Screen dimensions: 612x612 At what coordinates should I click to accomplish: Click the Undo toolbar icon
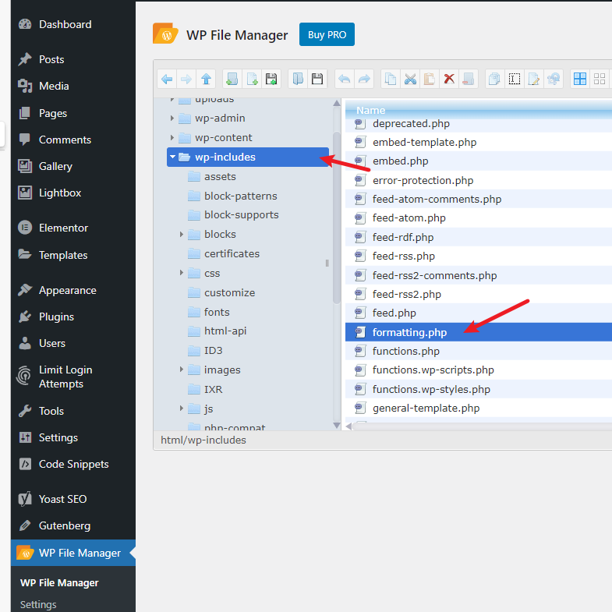coord(345,80)
